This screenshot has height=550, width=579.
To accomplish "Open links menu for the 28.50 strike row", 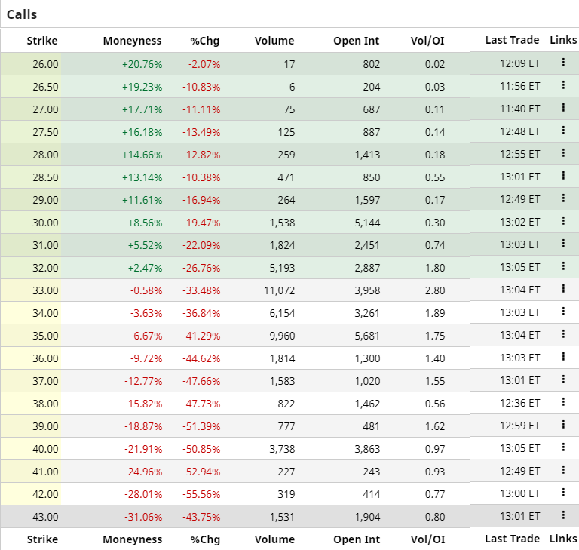I will click(563, 176).
